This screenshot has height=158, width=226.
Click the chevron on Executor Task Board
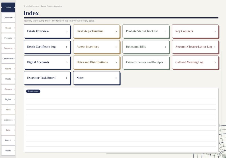(x=67, y=78)
